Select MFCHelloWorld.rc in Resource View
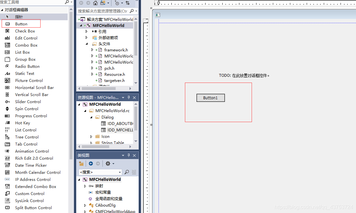 pyautogui.click(x=112, y=111)
